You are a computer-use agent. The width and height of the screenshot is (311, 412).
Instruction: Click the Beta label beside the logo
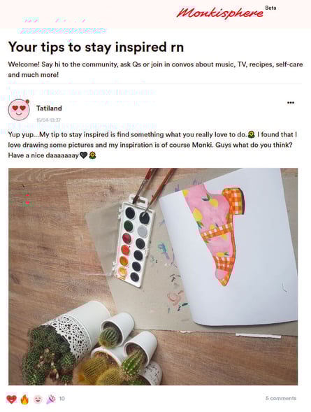point(270,8)
